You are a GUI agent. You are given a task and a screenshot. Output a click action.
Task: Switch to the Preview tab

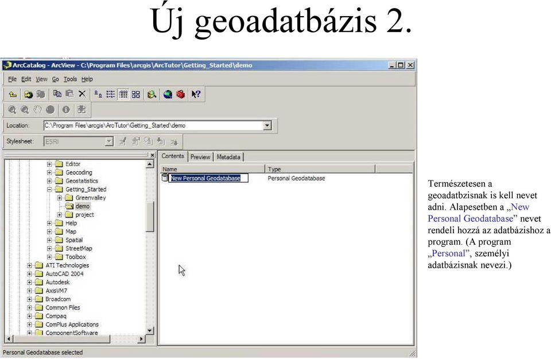point(200,157)
